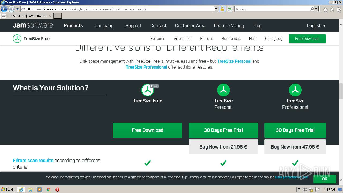Go to Features section
343x193 pixels.
(x=158, y=39)
